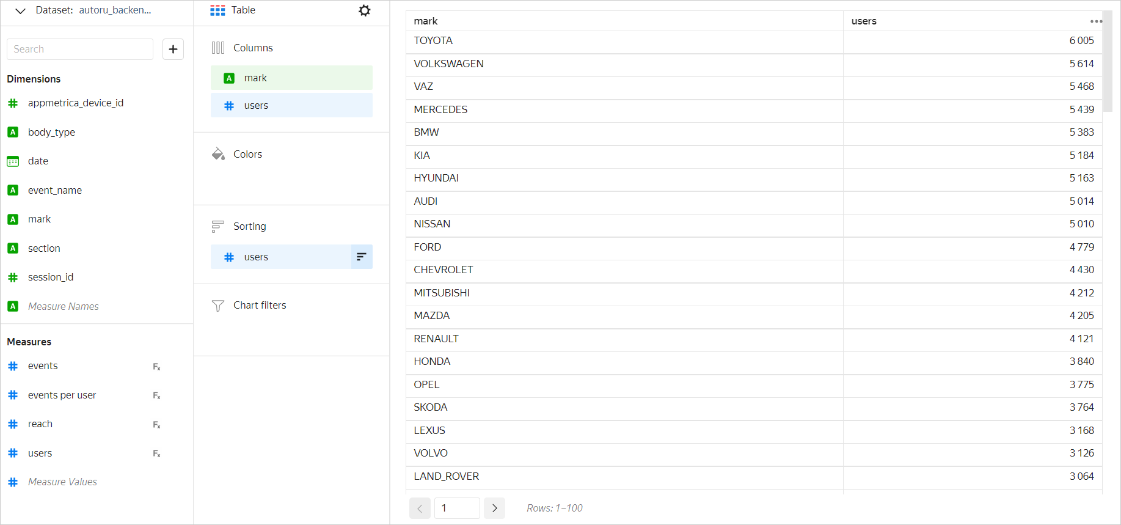The height and width of the screenshot is (525, 1121).
Task: Open the Table chart type dropdown
Action: click(x=233, y=10)
